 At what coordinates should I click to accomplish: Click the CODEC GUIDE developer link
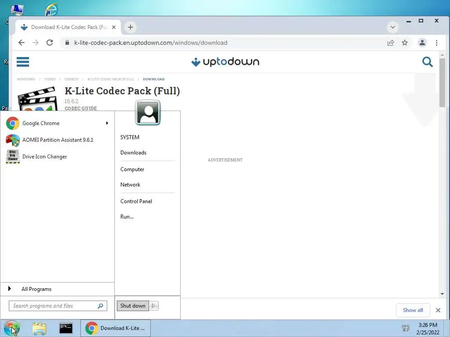coord(81,108)
